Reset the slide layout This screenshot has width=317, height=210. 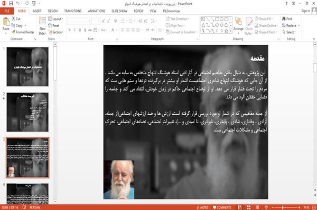54,25
